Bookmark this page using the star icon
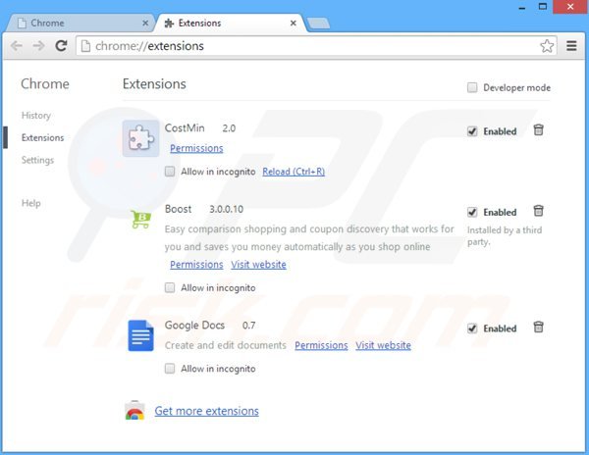 click(x=547, y=46)
